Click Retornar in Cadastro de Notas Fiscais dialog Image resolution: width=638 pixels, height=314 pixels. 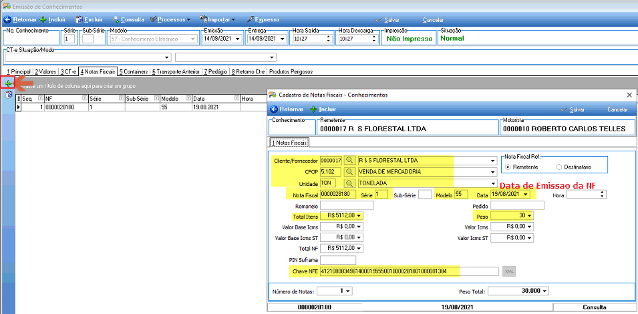287,109
